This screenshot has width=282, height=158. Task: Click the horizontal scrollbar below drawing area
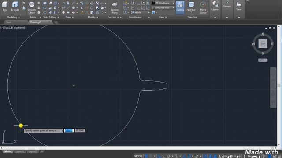point(138,148)
